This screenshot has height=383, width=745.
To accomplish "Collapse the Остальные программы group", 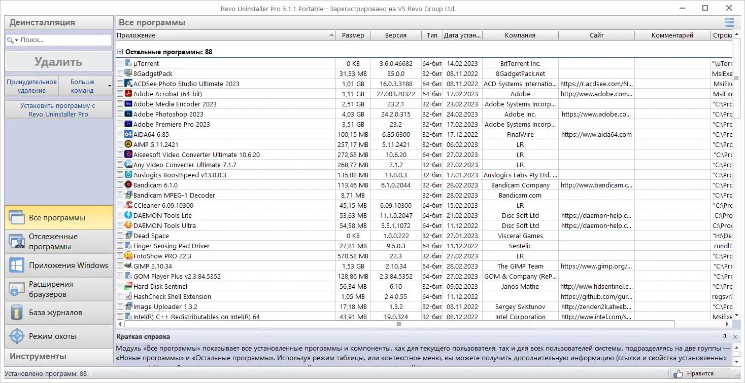I will point(120,52).
